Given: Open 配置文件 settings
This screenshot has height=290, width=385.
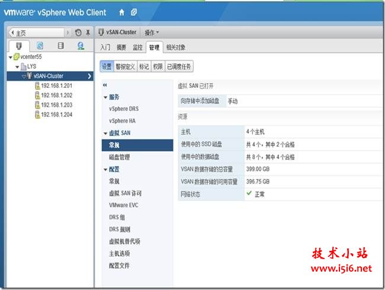Looking at the screenshot, I should coord(119,266).
